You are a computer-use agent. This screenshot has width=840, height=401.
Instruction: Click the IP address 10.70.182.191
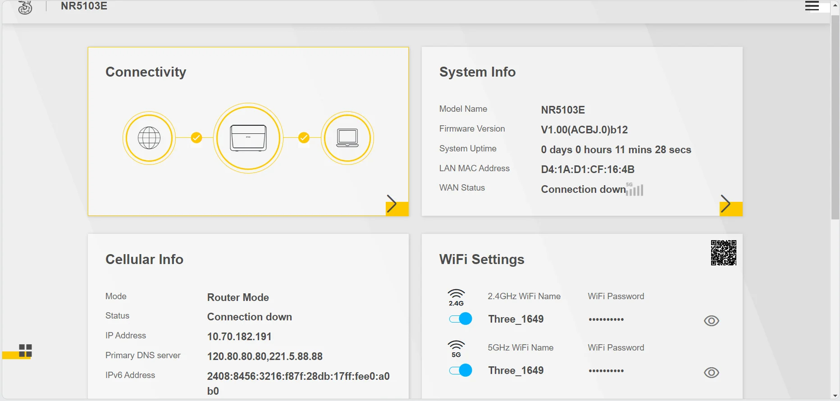tap(239, 337)
